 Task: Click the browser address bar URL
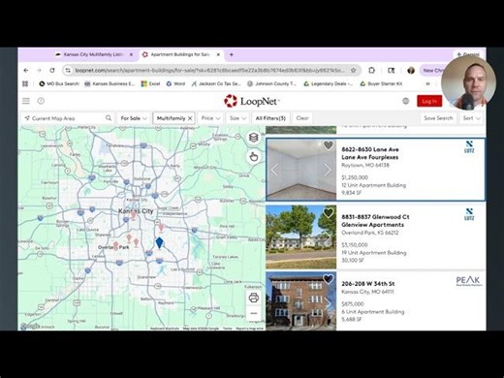(x=210, y=70)
